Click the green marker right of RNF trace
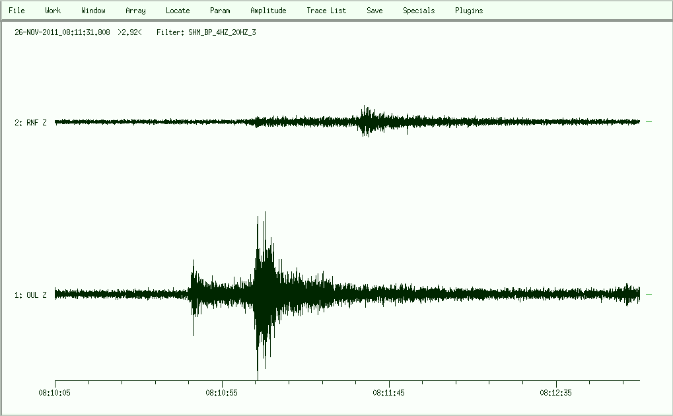Viewport: 673px width, 416px height. [649, 122]
